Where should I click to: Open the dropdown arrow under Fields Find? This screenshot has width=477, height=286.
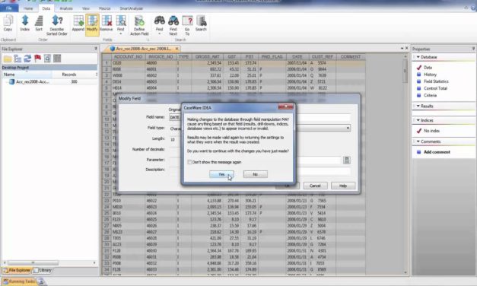121,33
